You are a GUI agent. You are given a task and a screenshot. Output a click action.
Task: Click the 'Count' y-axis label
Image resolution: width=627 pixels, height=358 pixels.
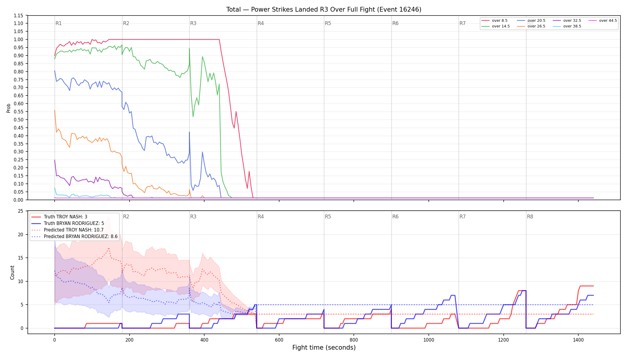(12, 272)
